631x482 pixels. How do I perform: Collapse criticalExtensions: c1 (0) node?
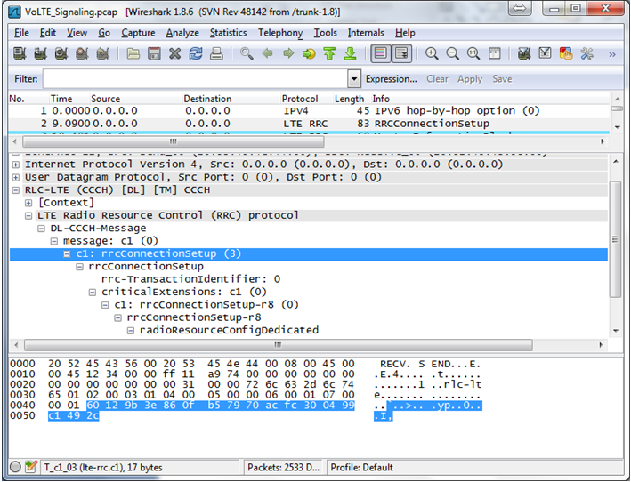[93, 293]
